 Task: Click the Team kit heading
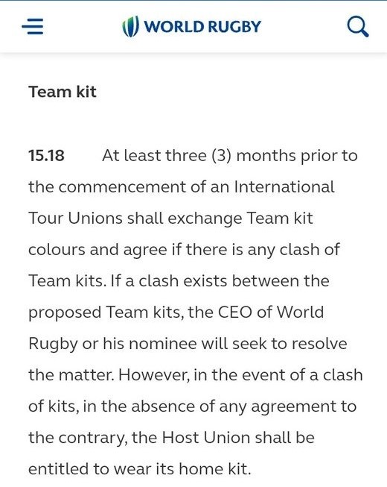(63, 92)
